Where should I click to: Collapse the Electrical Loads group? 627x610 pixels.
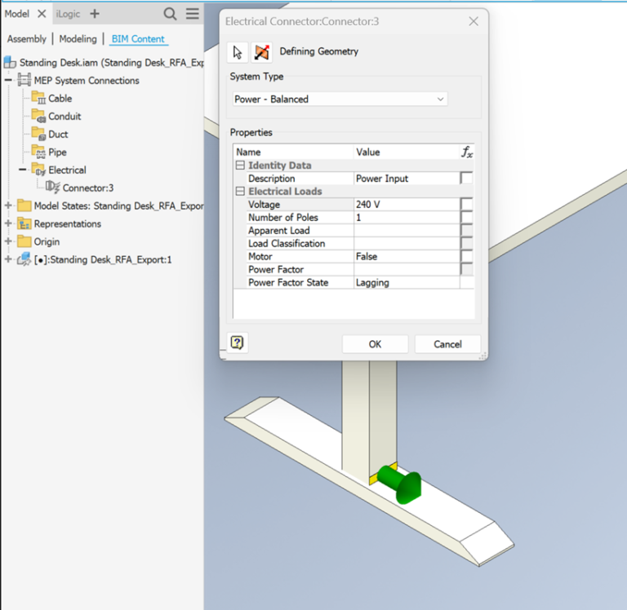pyautogui.click(x=240, y=192)
